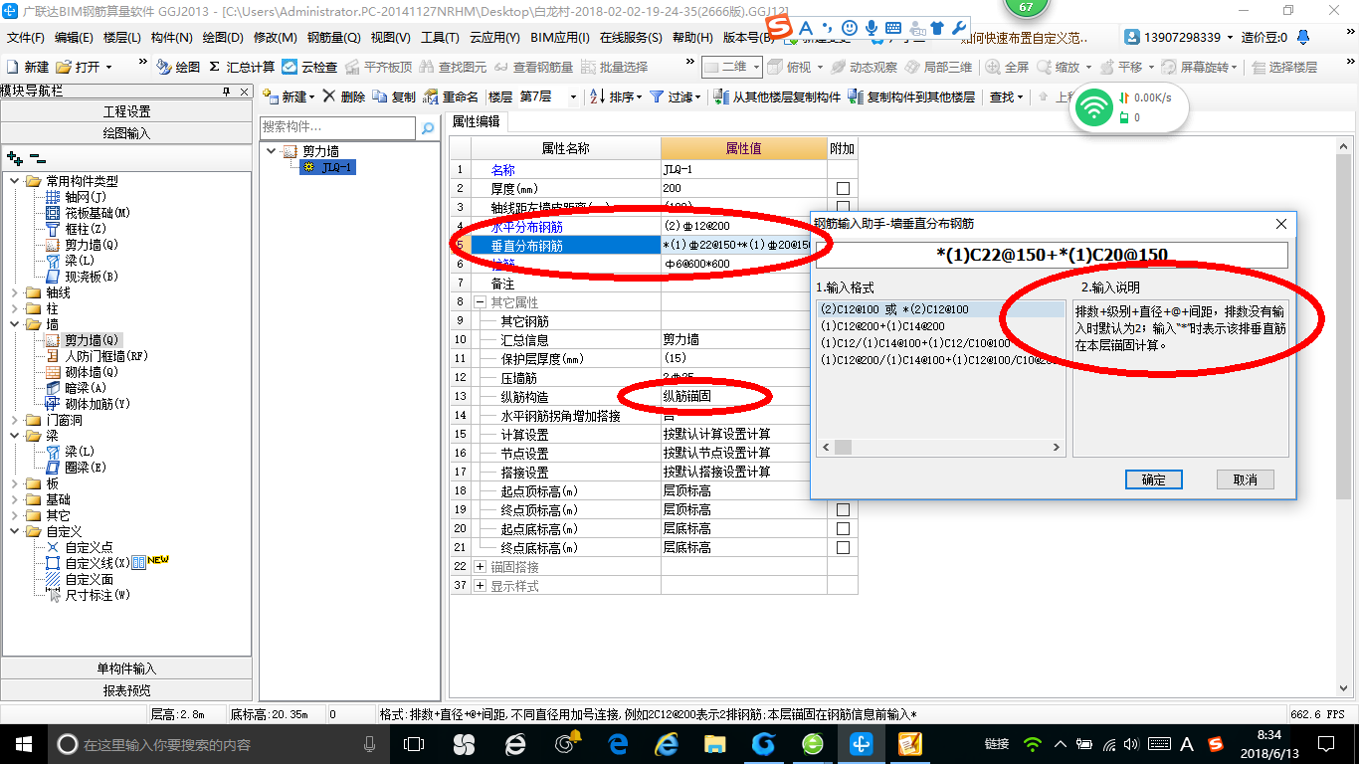Click 确定 in rebar input dialog
Screen dimensions: 1359x764
1154,479
